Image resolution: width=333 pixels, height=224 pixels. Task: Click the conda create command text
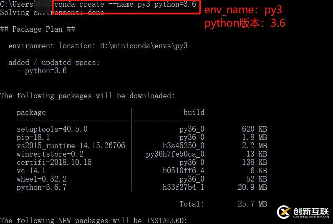(x=125, y=5)
